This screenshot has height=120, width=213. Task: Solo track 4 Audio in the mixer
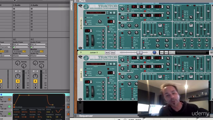[x=35, y=85]
